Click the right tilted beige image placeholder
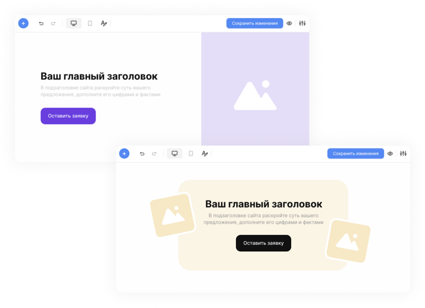Screen dimensions: 425x308 348,241
